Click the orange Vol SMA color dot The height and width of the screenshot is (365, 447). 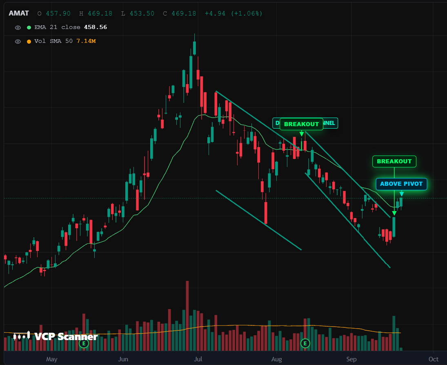pyautogui.click(x=29, y=42)
